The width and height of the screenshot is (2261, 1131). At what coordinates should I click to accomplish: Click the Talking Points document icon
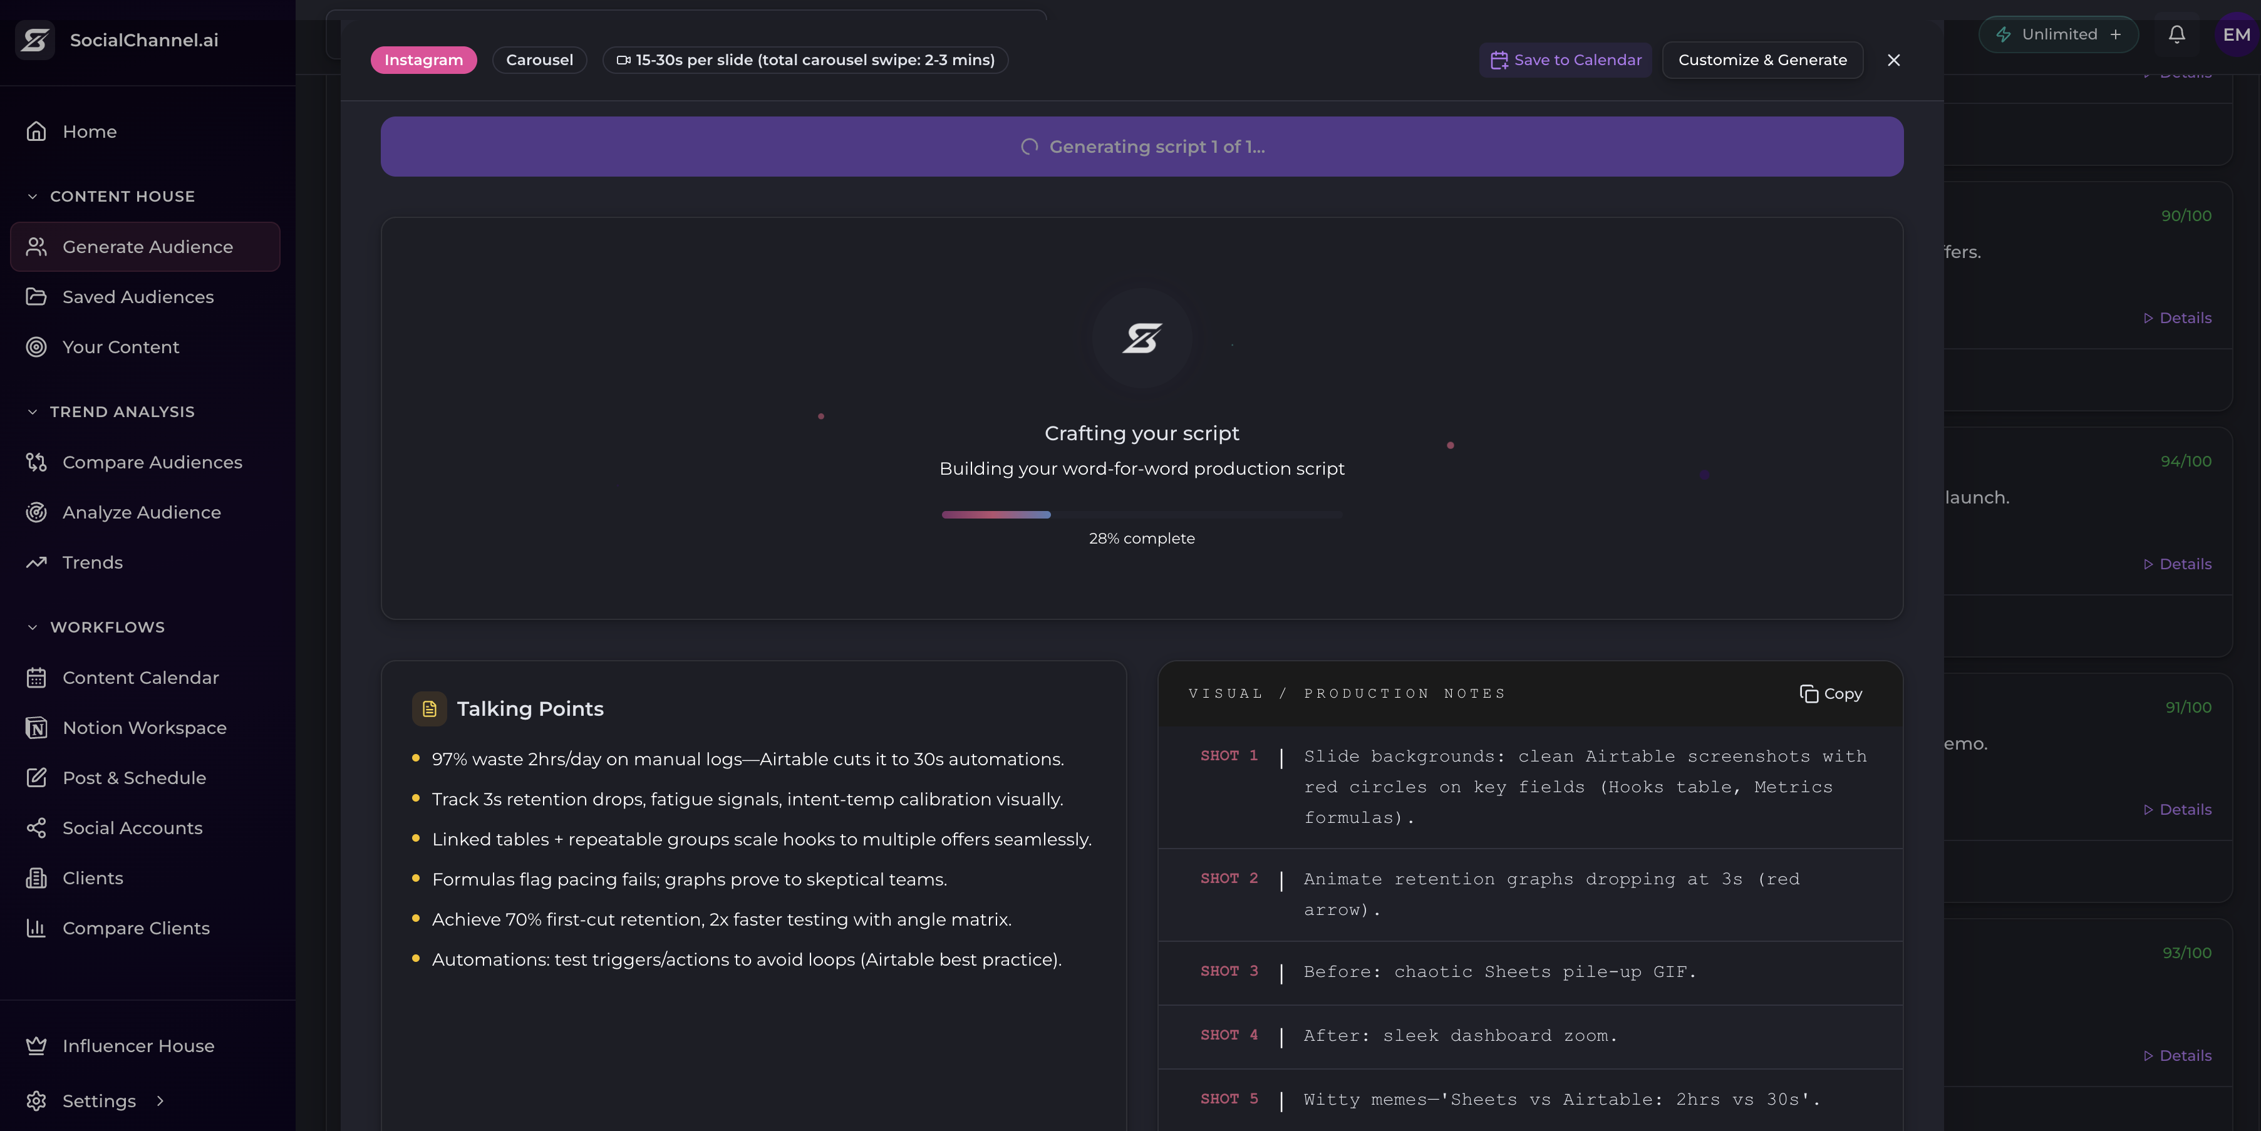pos(429,709)
